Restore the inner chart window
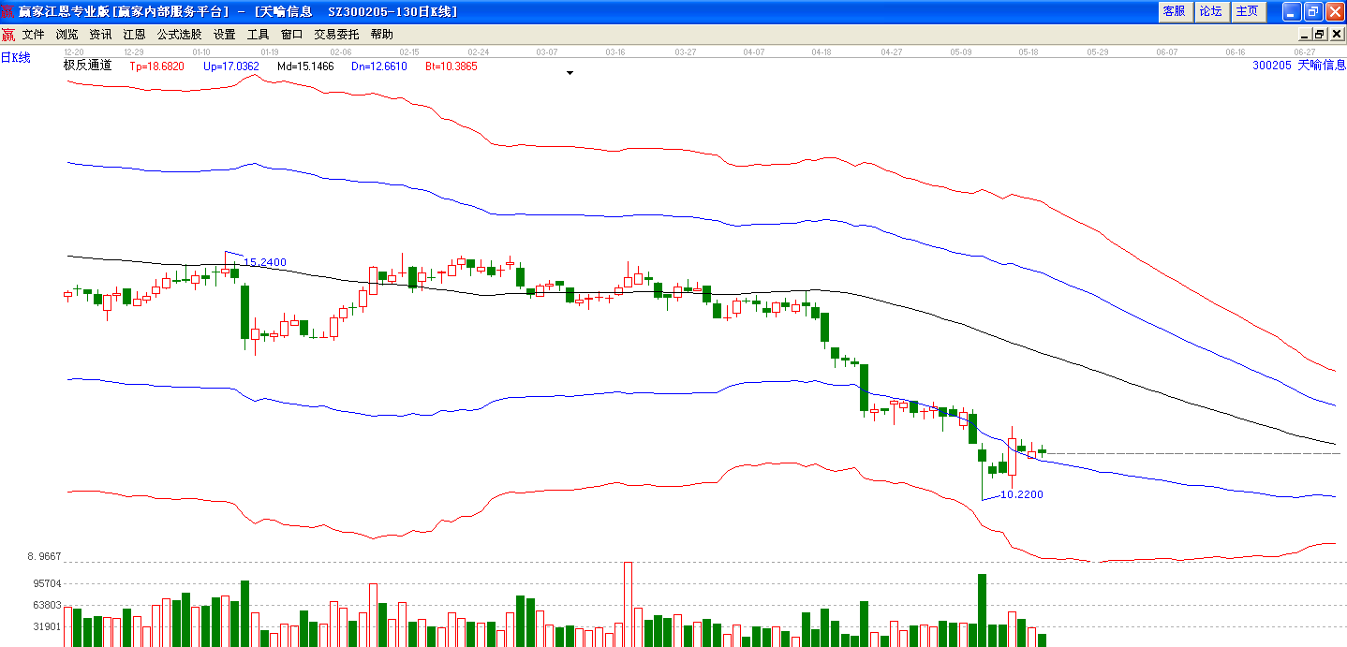 click(1320, 35)
